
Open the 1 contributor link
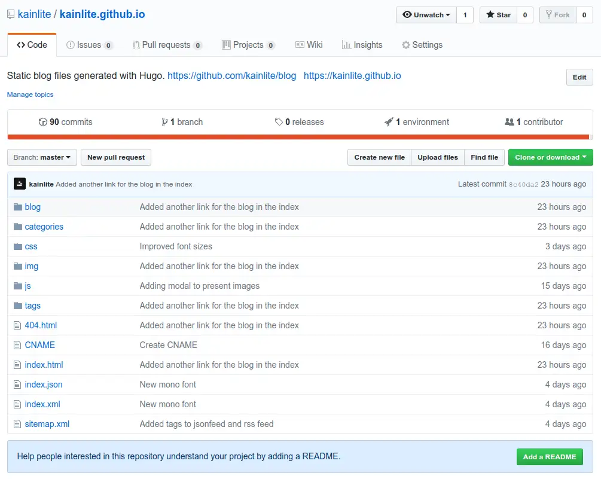coord(534,122)
